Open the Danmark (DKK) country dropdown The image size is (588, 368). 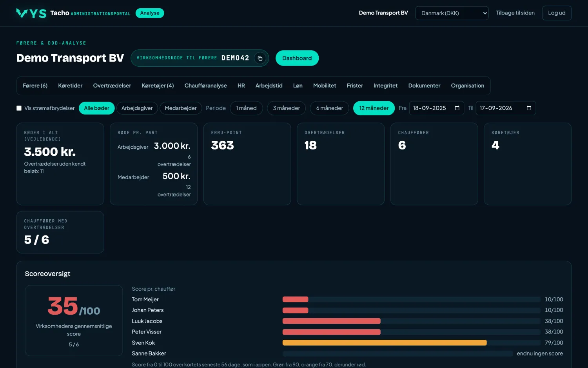pyautogui.click(x=452, y=13)
